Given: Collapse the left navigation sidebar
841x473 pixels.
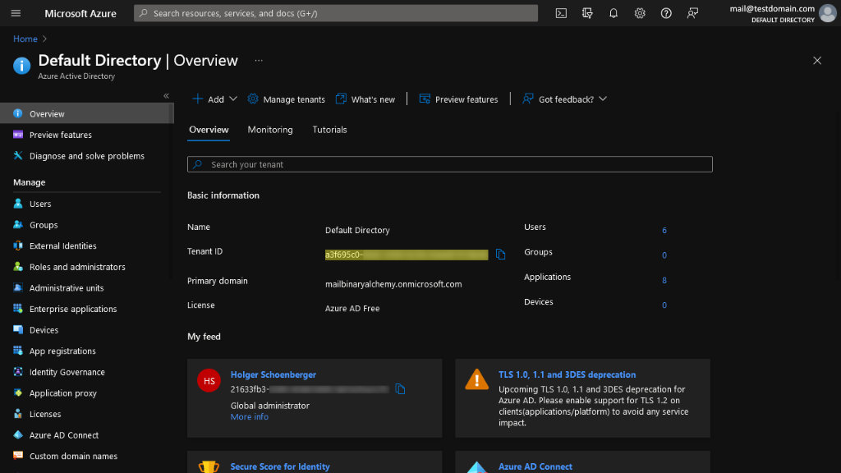Looking at the screenshot, I should click(x=166, y=96).
